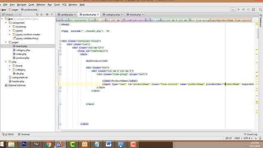Expand the bootstrap folder
The height and width of the screenshot is (148, 263).
[x=10, y=27]
